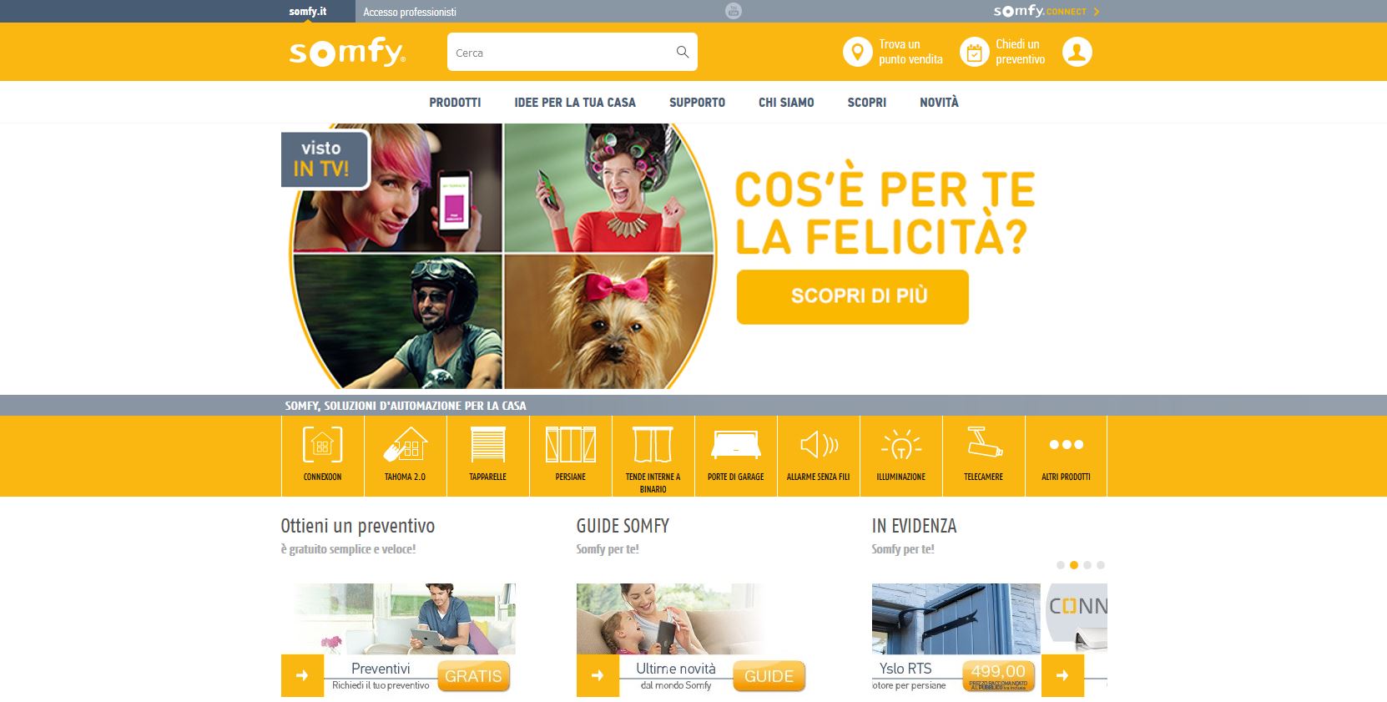Open the Prodotti navigation menu

(455, 102)
